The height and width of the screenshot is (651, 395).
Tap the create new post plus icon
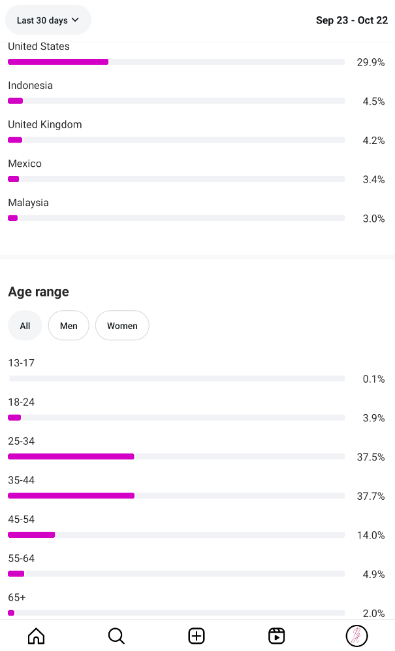(x=197, y=635)
